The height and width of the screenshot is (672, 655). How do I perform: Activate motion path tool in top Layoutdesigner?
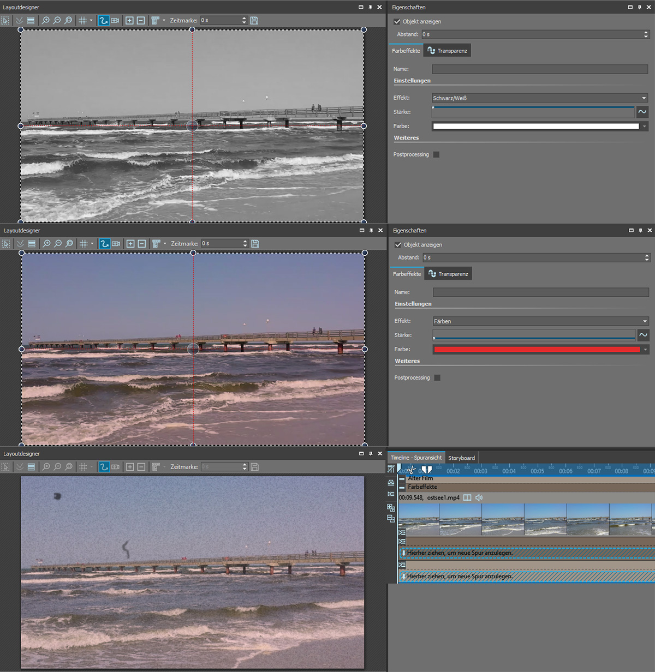(103, 20)
